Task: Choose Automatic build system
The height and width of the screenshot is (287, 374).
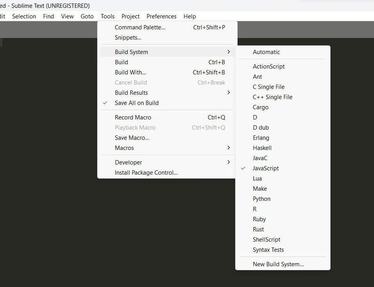Action: [x=283, y=52]
